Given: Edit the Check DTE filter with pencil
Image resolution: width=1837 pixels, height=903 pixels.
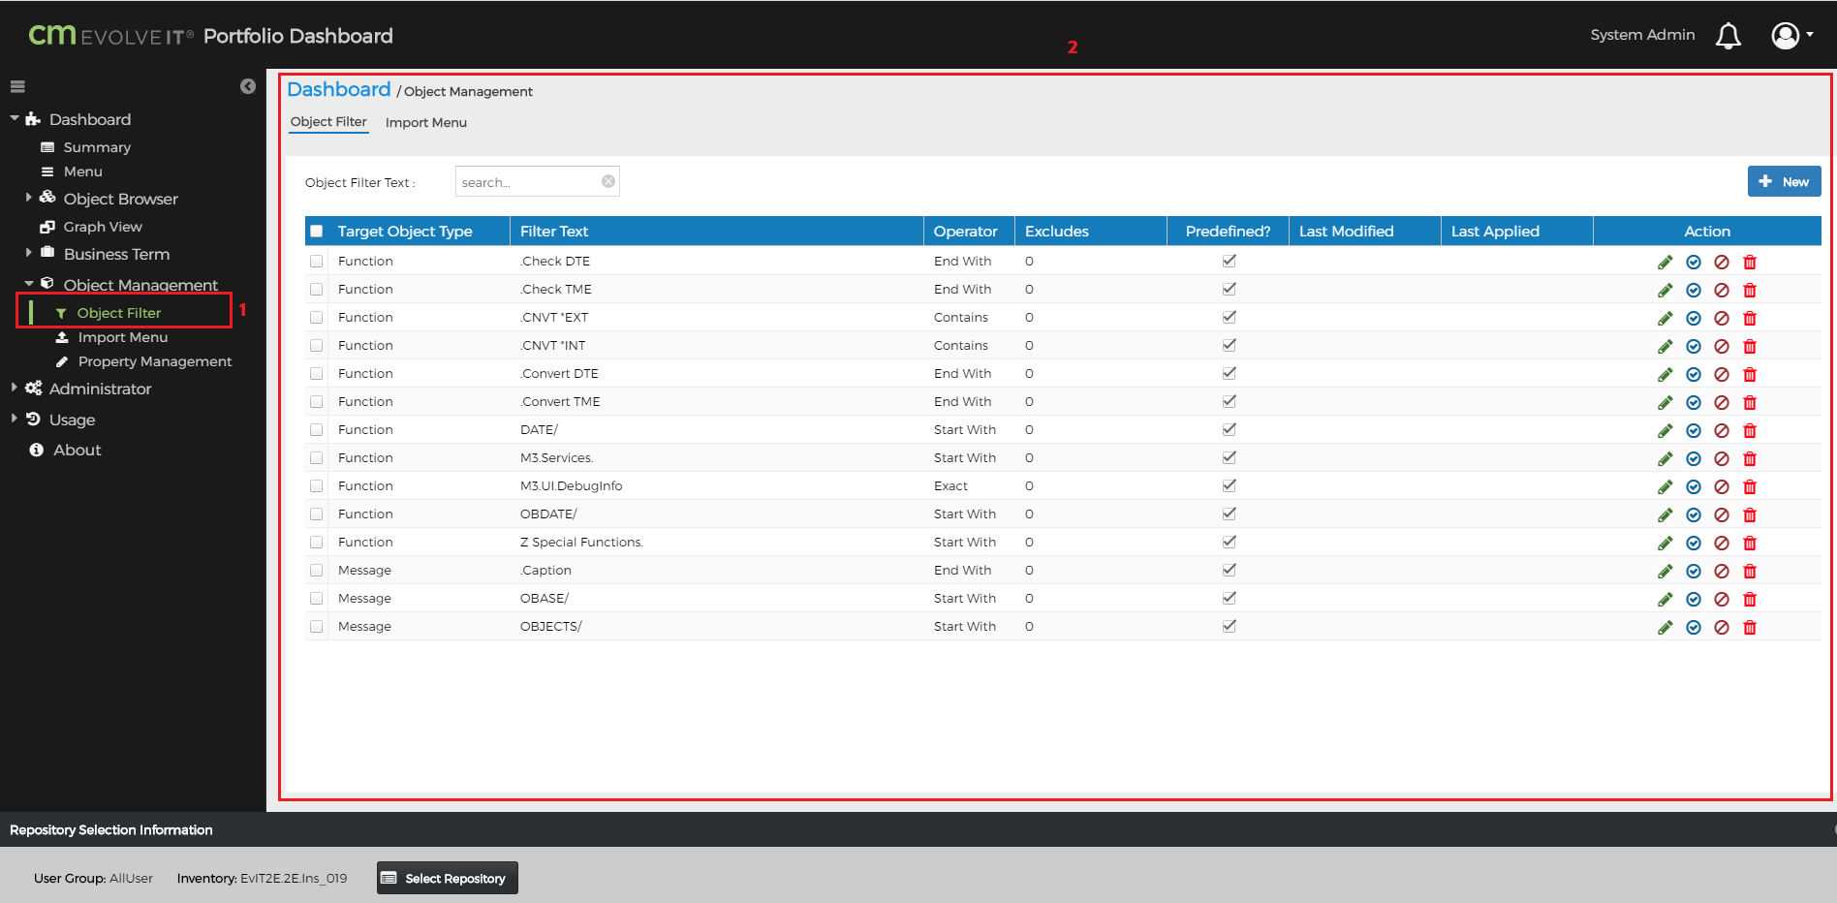Looking at the screenshot, I should click(x=1665, y=262).
